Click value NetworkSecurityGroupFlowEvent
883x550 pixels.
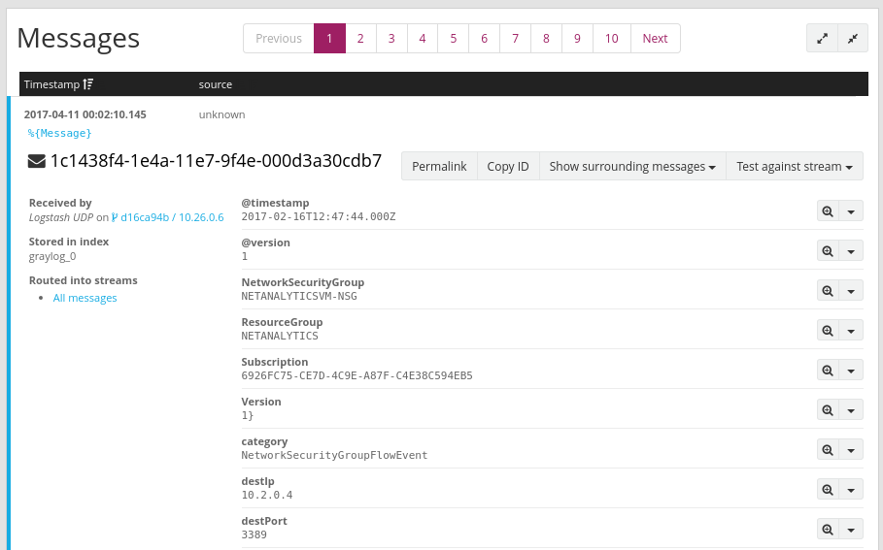(334, 455)
